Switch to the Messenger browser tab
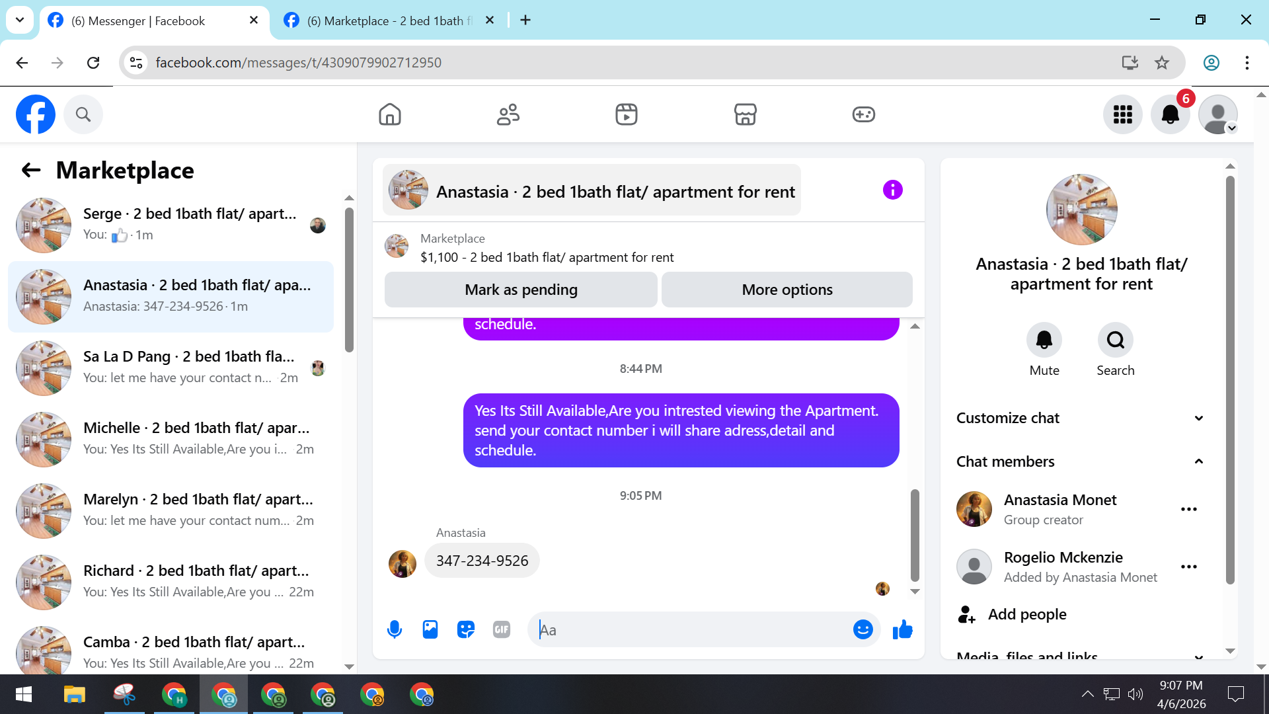Image resolution: width=1269 pixels, height=714 pixels. (x=154, y=20)
